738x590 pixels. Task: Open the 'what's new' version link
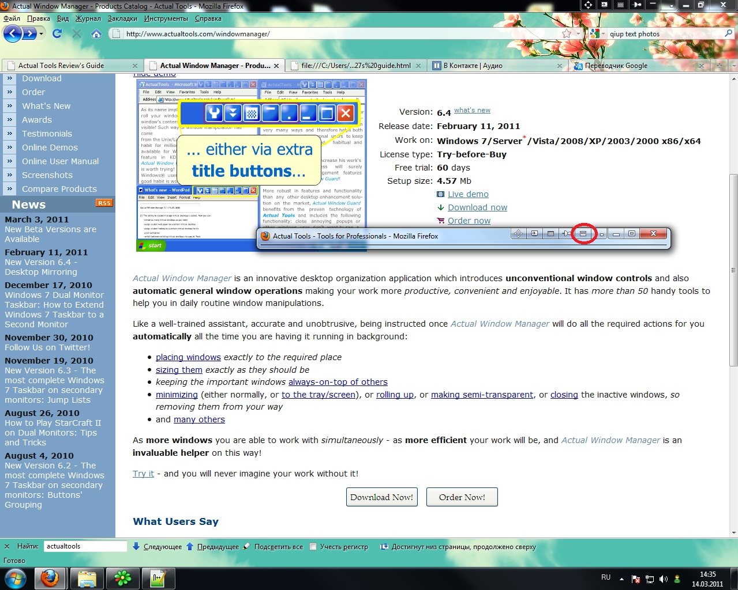(x=472, y=110)
